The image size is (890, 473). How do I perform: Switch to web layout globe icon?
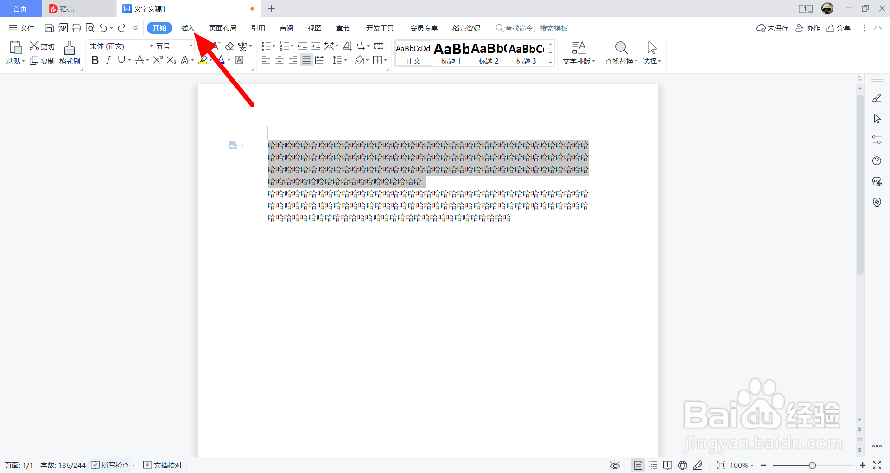[x=682, y=465]
